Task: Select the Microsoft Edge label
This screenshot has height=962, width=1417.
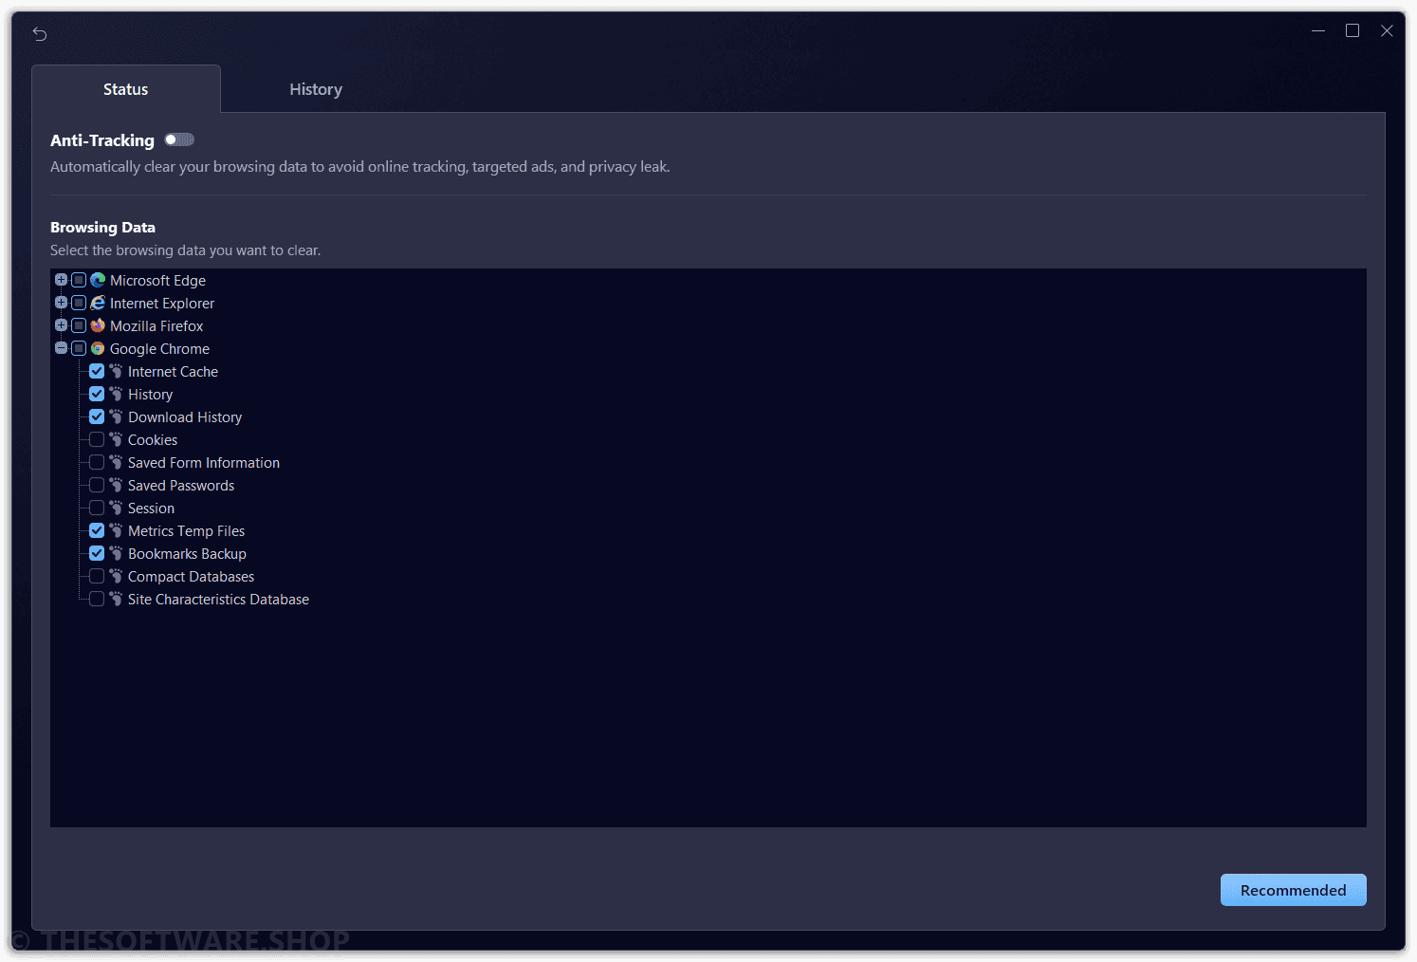Action: click(x=157, y=280)
